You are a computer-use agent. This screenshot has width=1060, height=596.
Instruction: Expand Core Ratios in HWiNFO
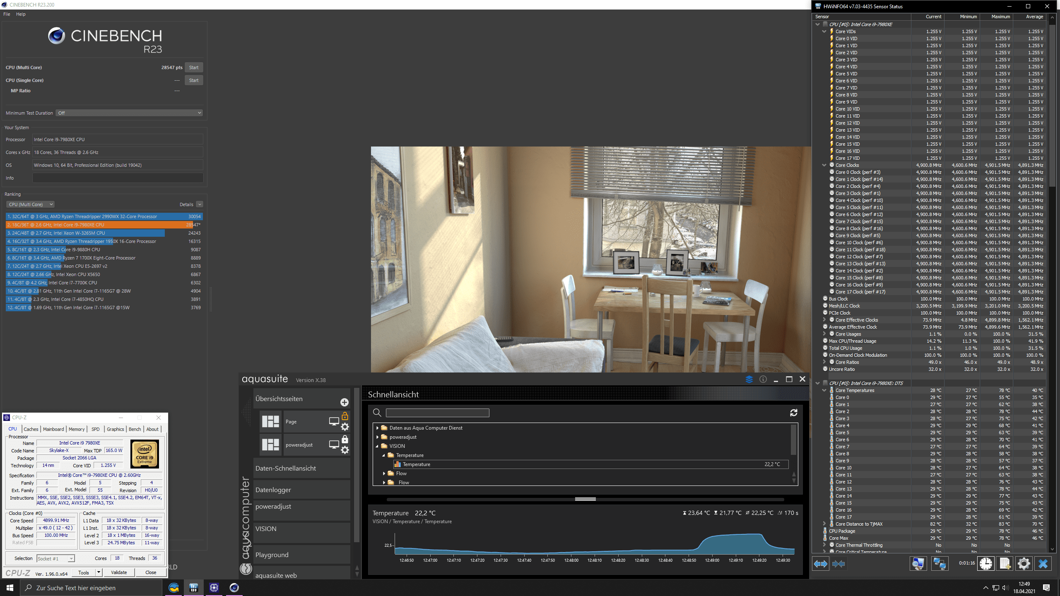[x=824, y=362]
